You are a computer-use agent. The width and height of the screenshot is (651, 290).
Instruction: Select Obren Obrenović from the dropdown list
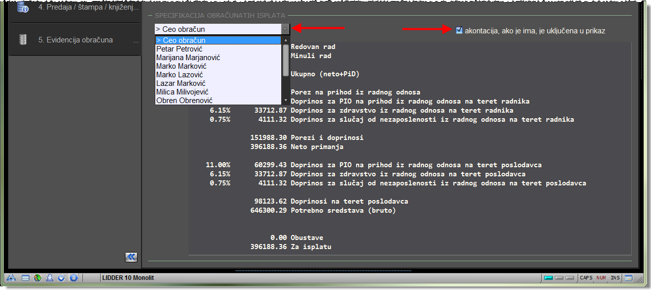218,101
